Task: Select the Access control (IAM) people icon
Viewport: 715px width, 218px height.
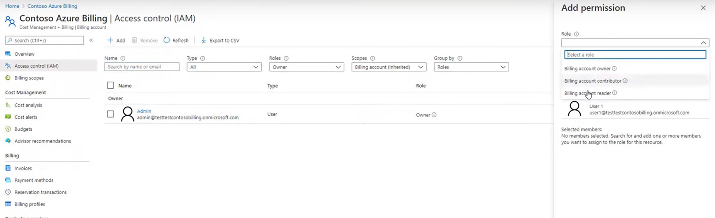Action: (x=8, y=66)
